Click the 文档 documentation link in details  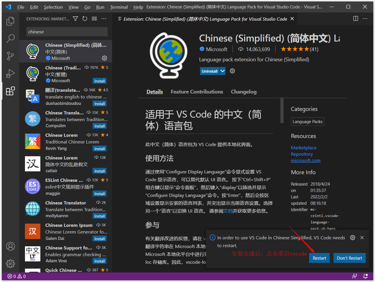228,211
